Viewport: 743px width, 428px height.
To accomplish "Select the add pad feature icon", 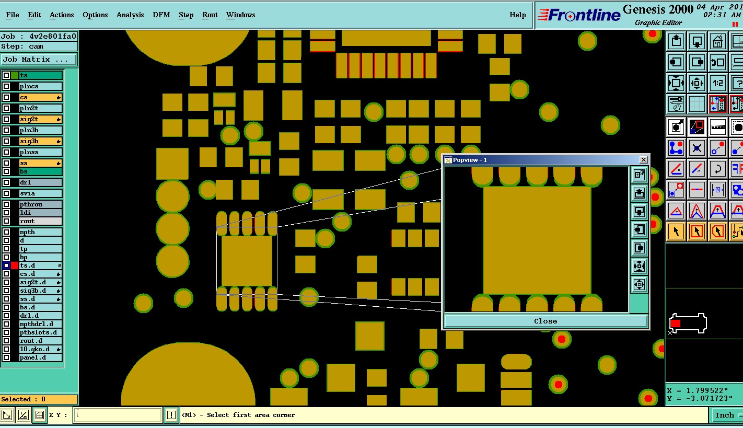I will click(676, 126).
